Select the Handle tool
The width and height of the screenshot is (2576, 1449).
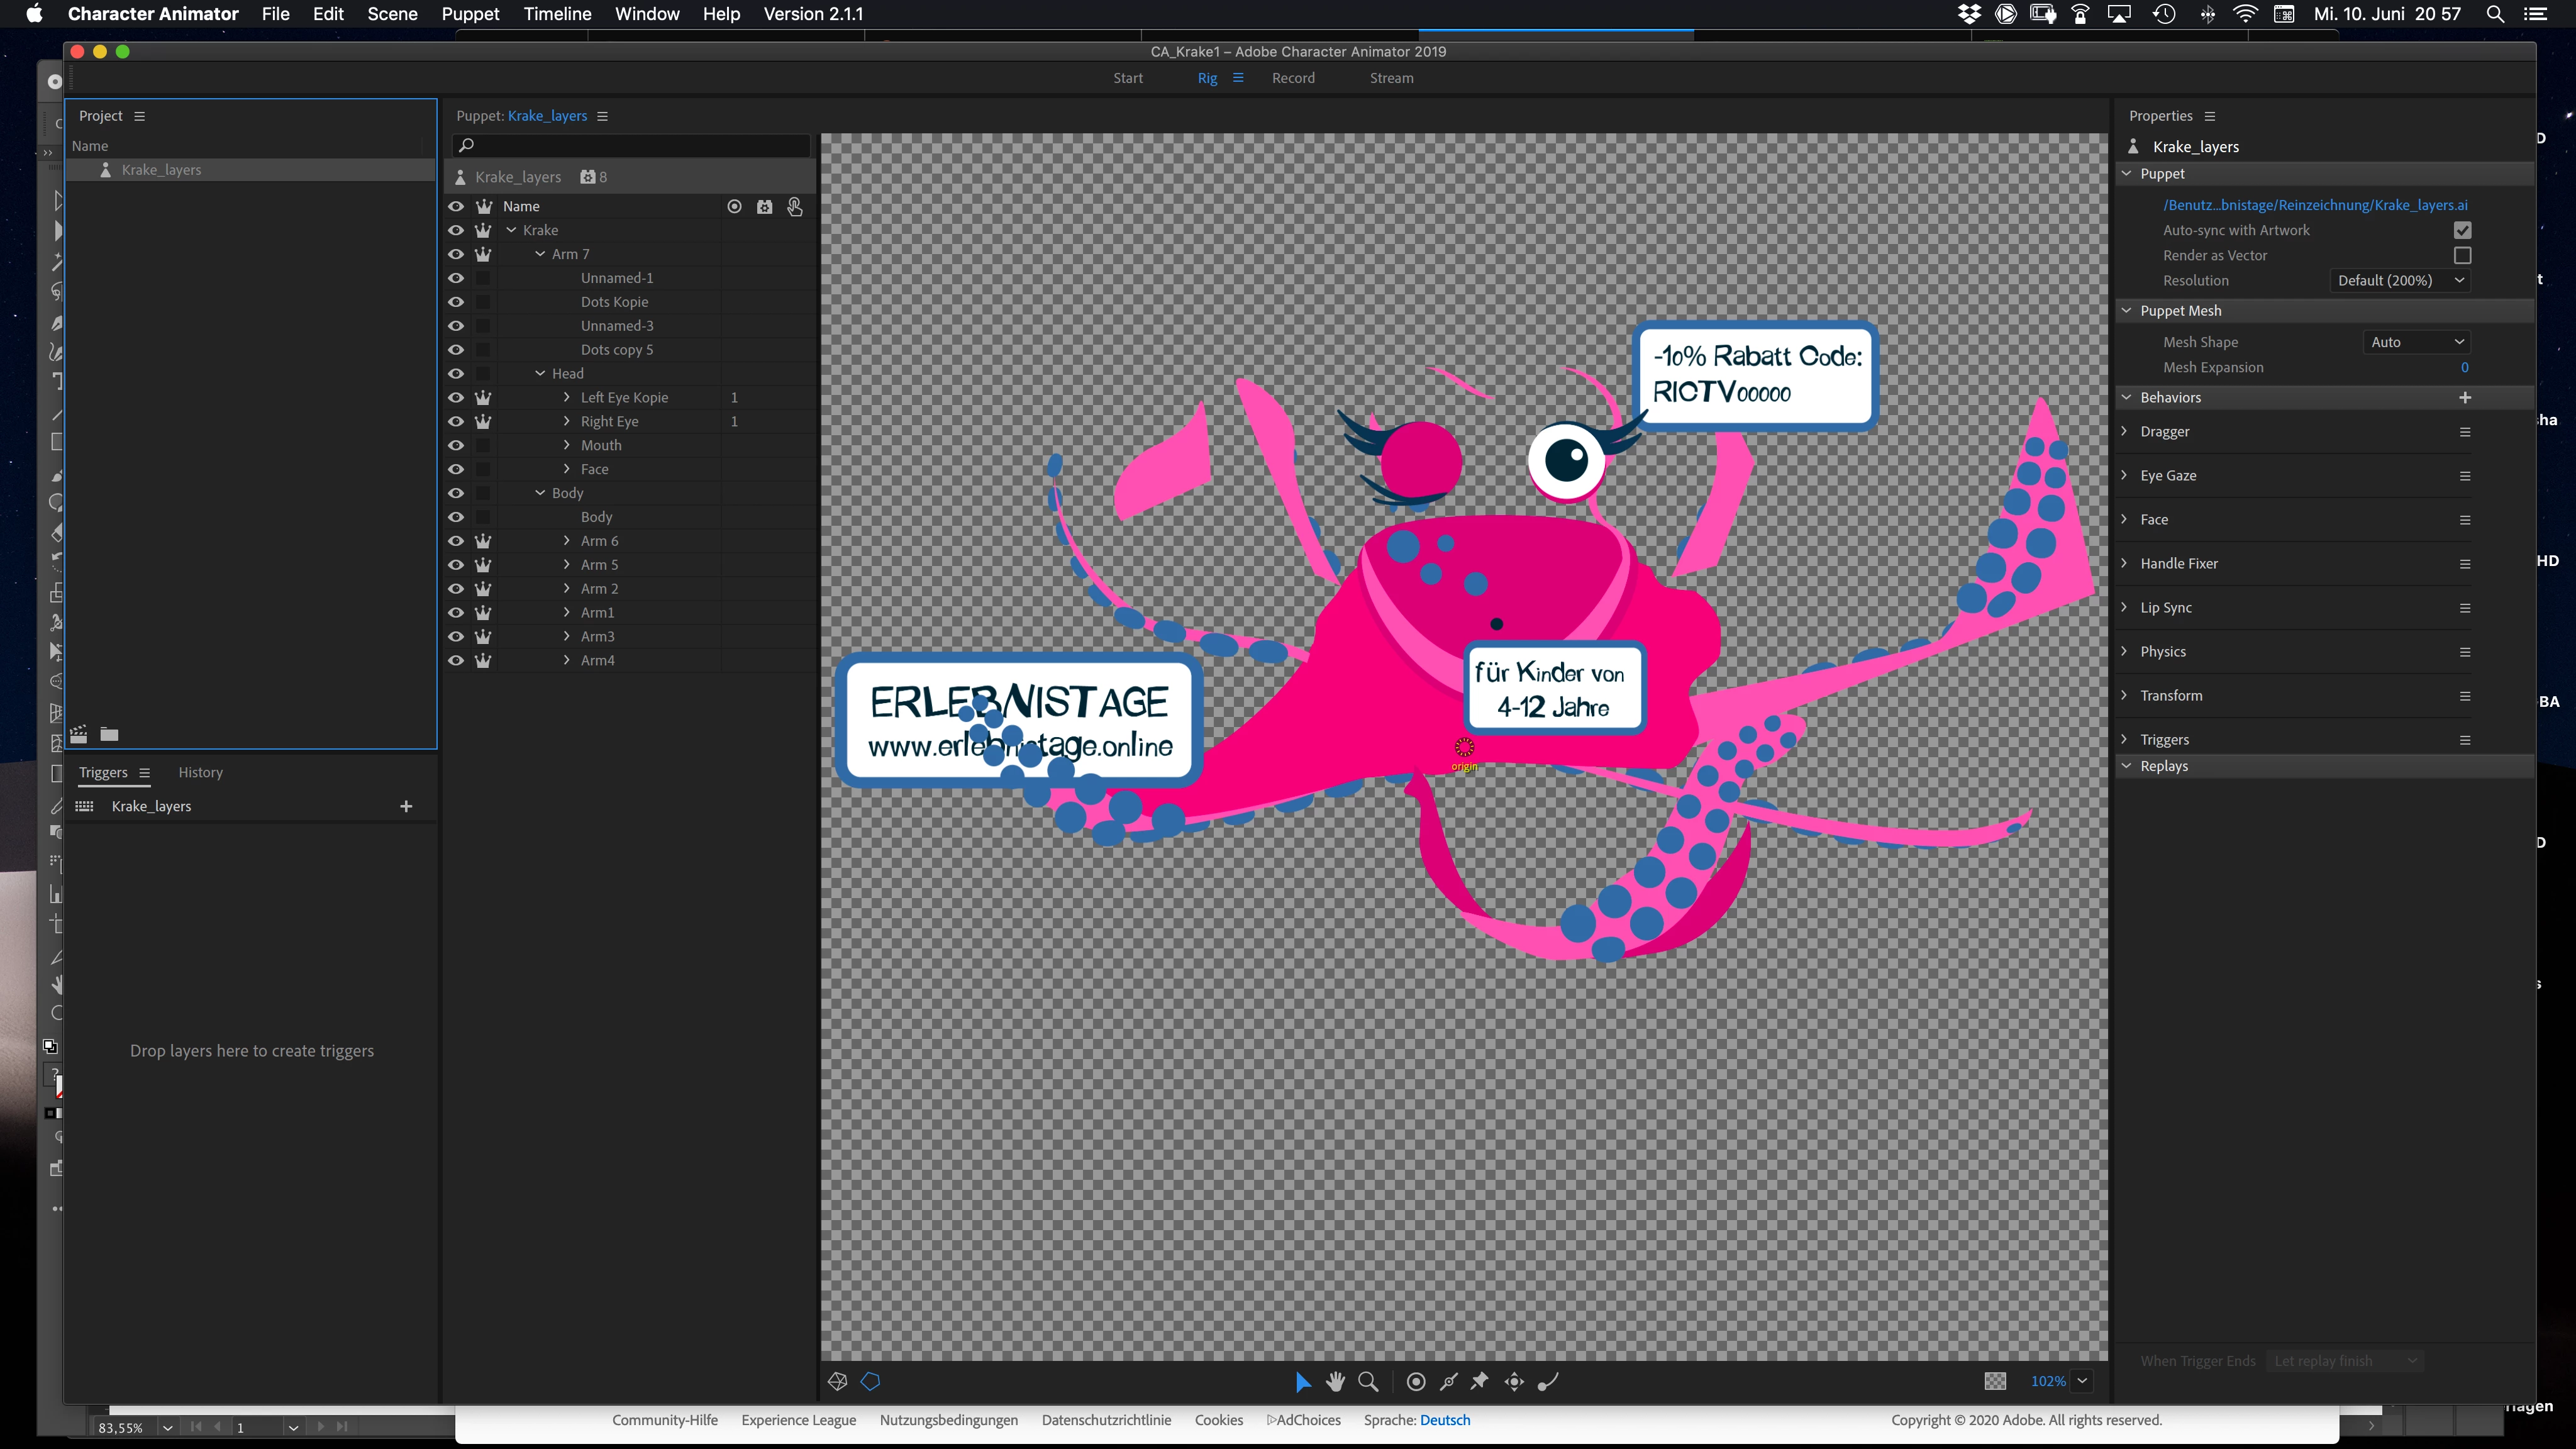(1415, 1381)
